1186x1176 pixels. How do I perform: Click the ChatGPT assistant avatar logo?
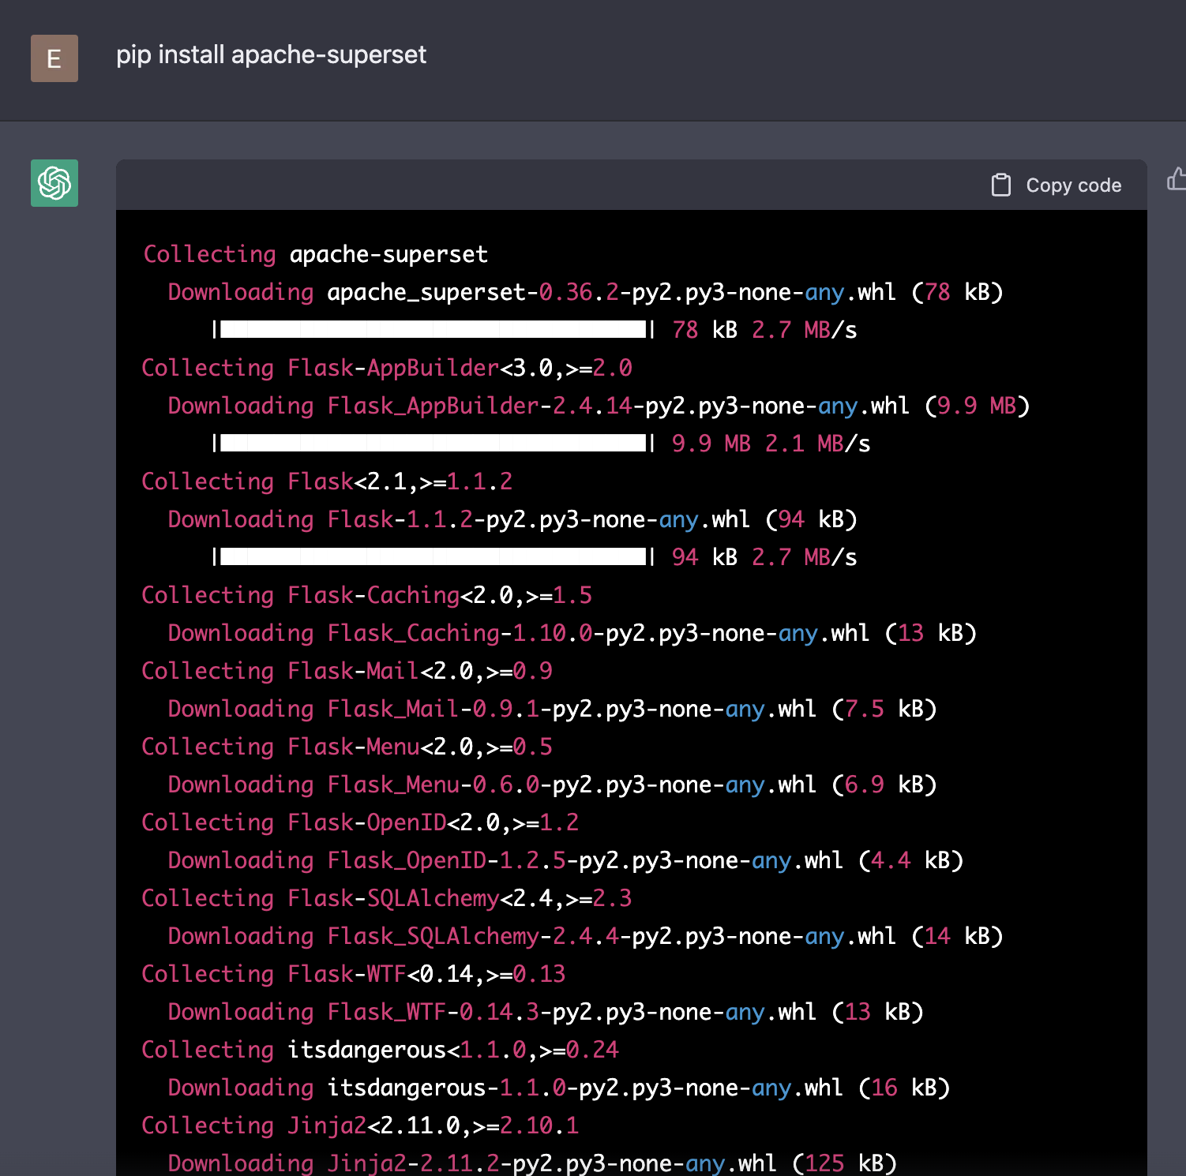point(54,183)
